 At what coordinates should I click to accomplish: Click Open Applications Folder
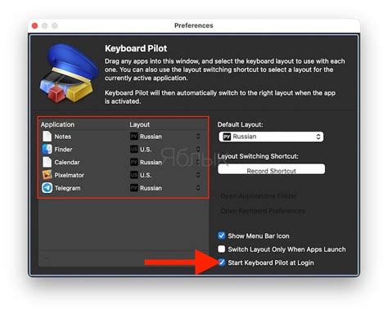[x=258, y=195]
